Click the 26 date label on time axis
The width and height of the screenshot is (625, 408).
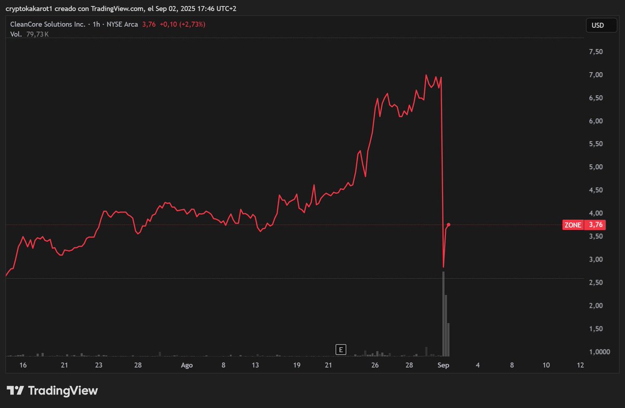click(x=375, y=365)
